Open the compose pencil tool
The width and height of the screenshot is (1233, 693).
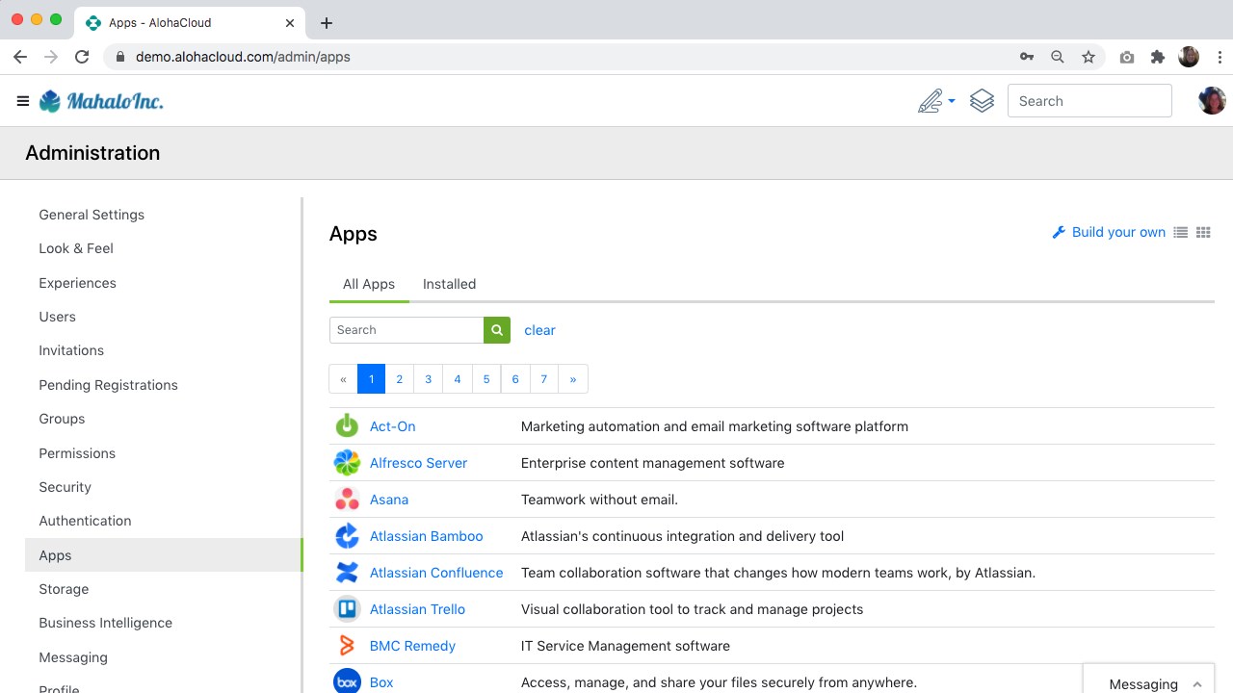(930, 101)
